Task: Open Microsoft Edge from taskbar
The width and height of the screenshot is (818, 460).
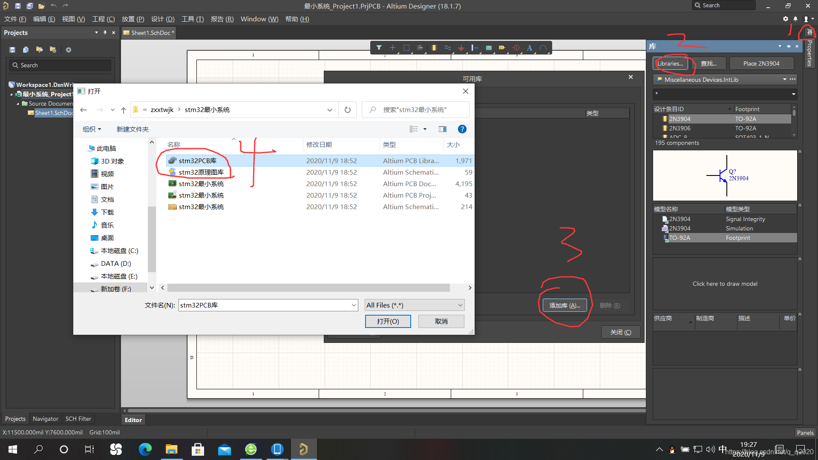Action: point(145,449)
